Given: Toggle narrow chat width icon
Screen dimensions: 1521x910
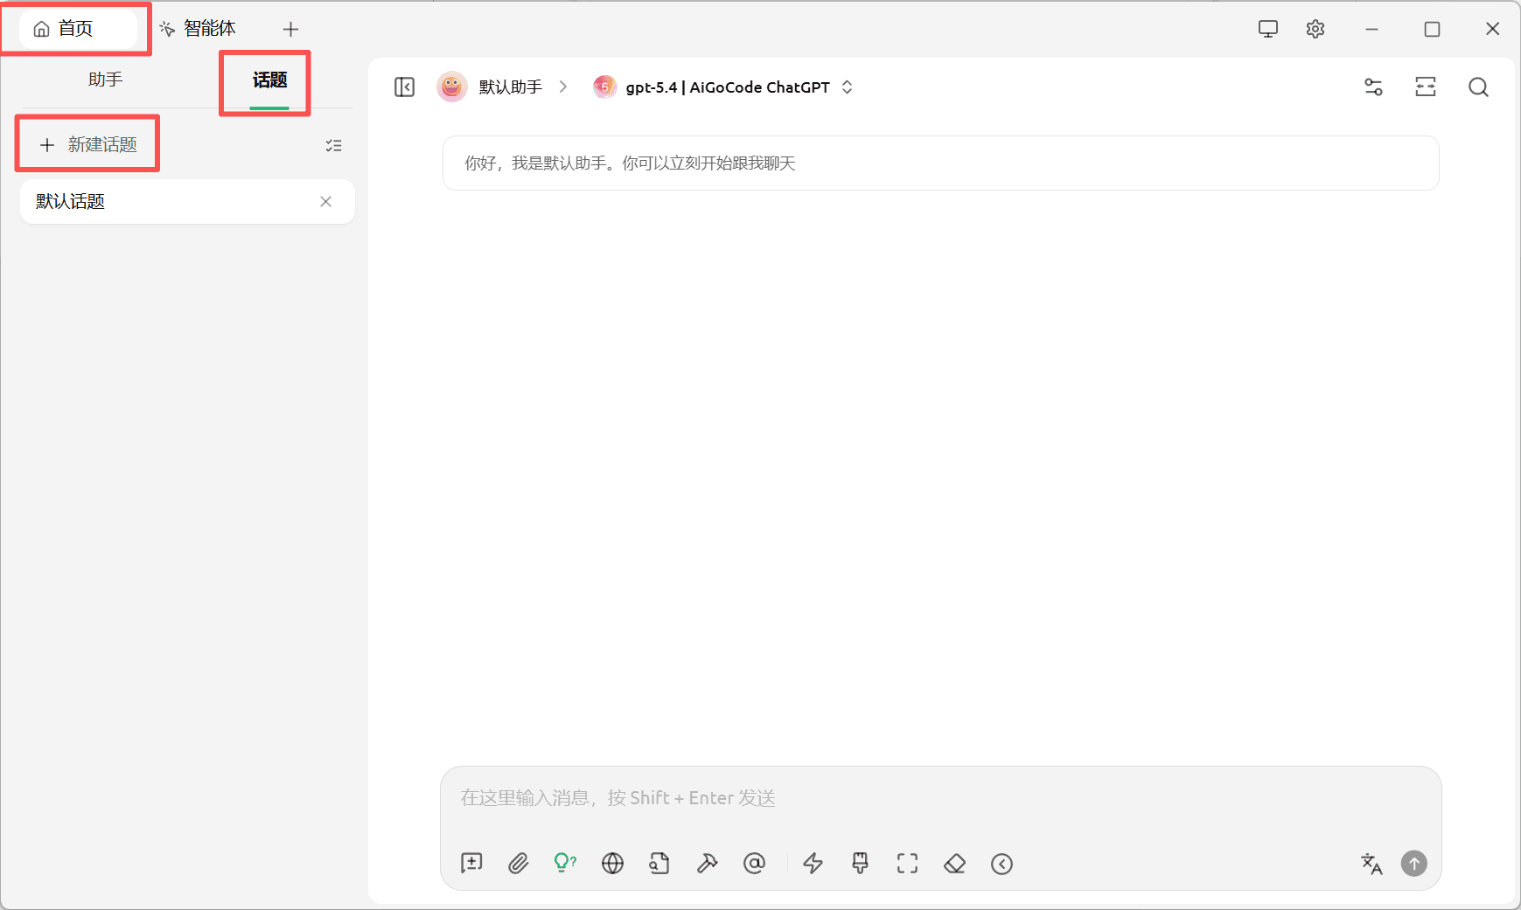Looking at the screenshot, I should [1426, 87].
